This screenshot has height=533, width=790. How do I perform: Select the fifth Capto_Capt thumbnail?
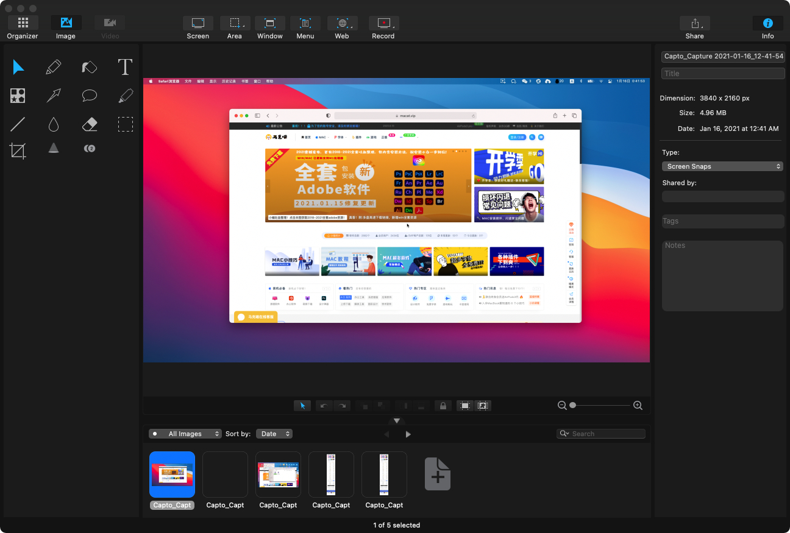pyautogui.click(x=384, y=475)
